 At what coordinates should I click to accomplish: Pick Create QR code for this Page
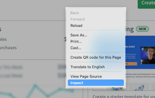click(96, 57)
